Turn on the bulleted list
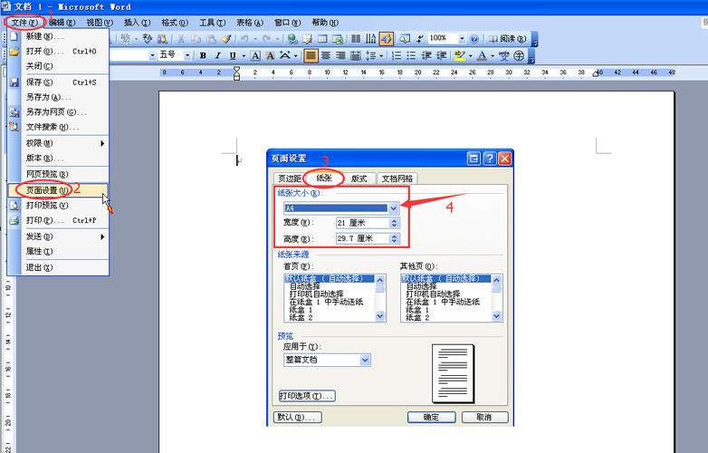The image size is (708, 453). (411, 55)
